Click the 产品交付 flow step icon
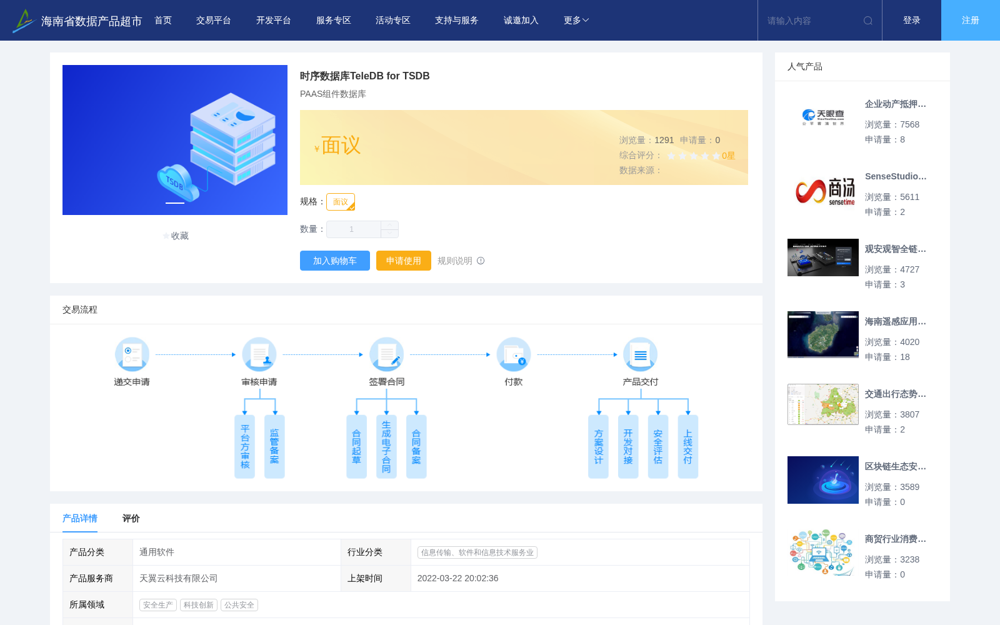This screenshot has height=625, width=1000. click(641, 354)
